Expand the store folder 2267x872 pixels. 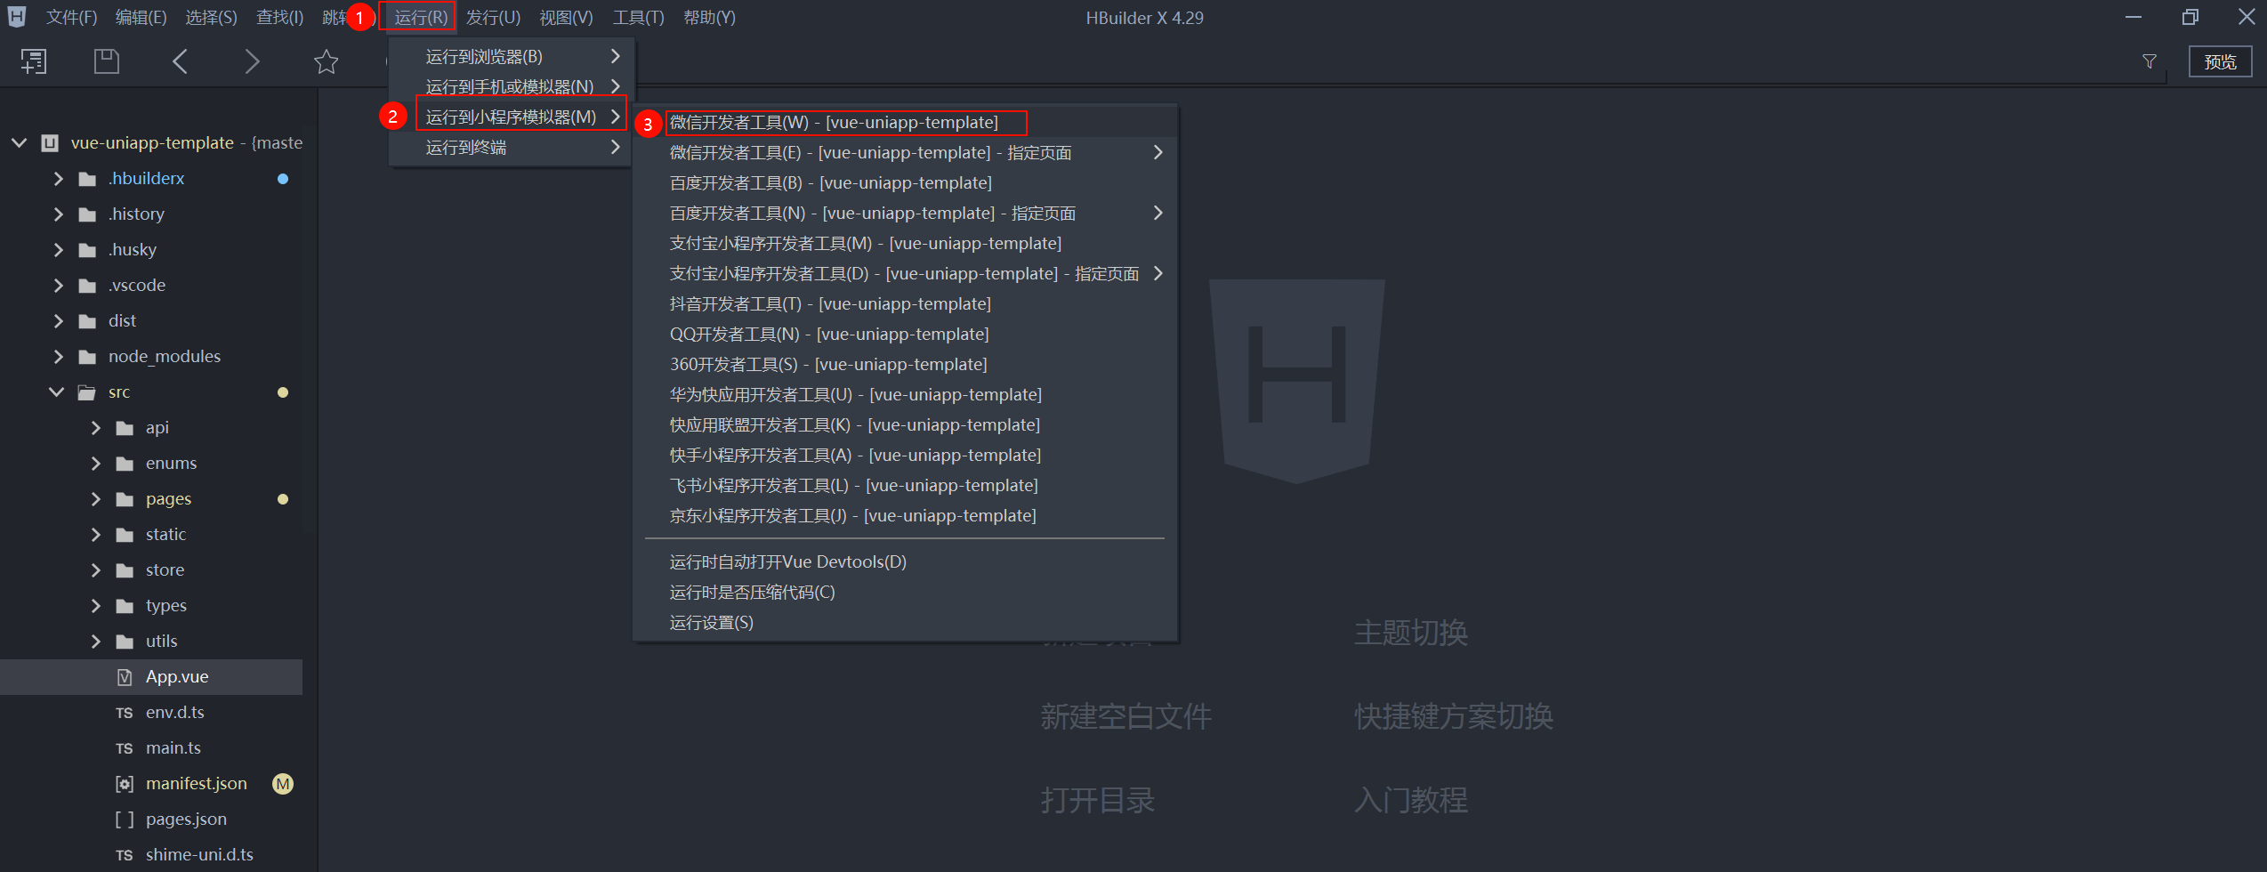[96, 570]
